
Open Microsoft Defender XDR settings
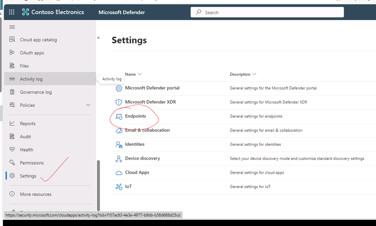[151, 102]
